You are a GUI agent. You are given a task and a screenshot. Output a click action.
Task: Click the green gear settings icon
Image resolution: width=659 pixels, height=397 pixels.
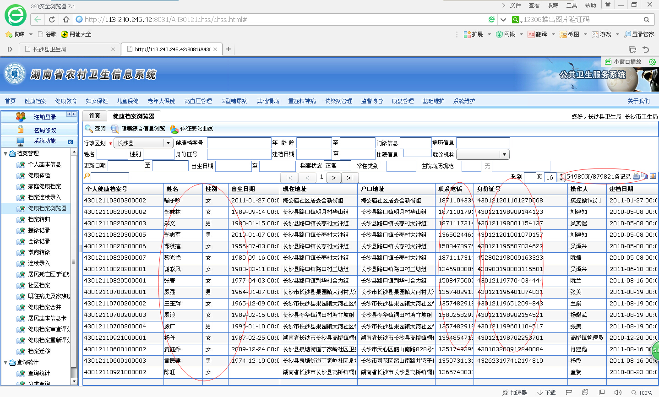tap(653, 62)
